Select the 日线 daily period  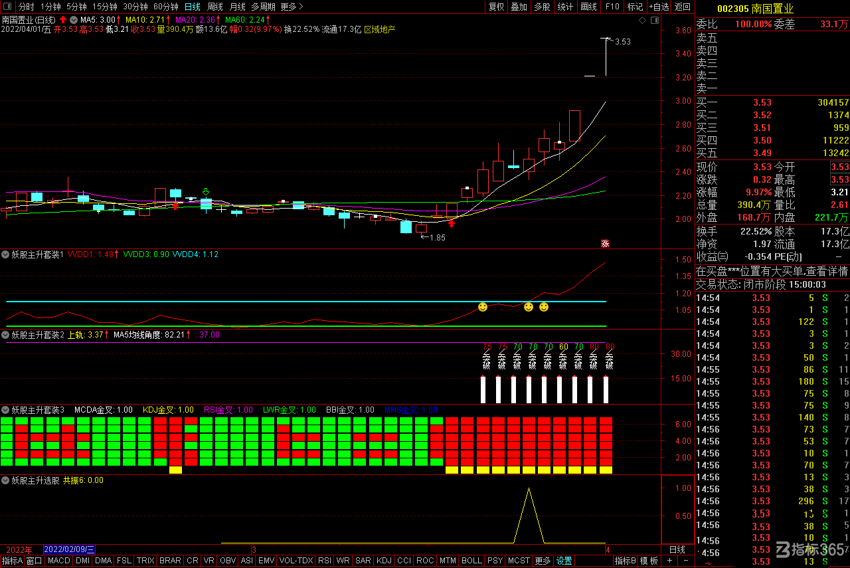192,7
